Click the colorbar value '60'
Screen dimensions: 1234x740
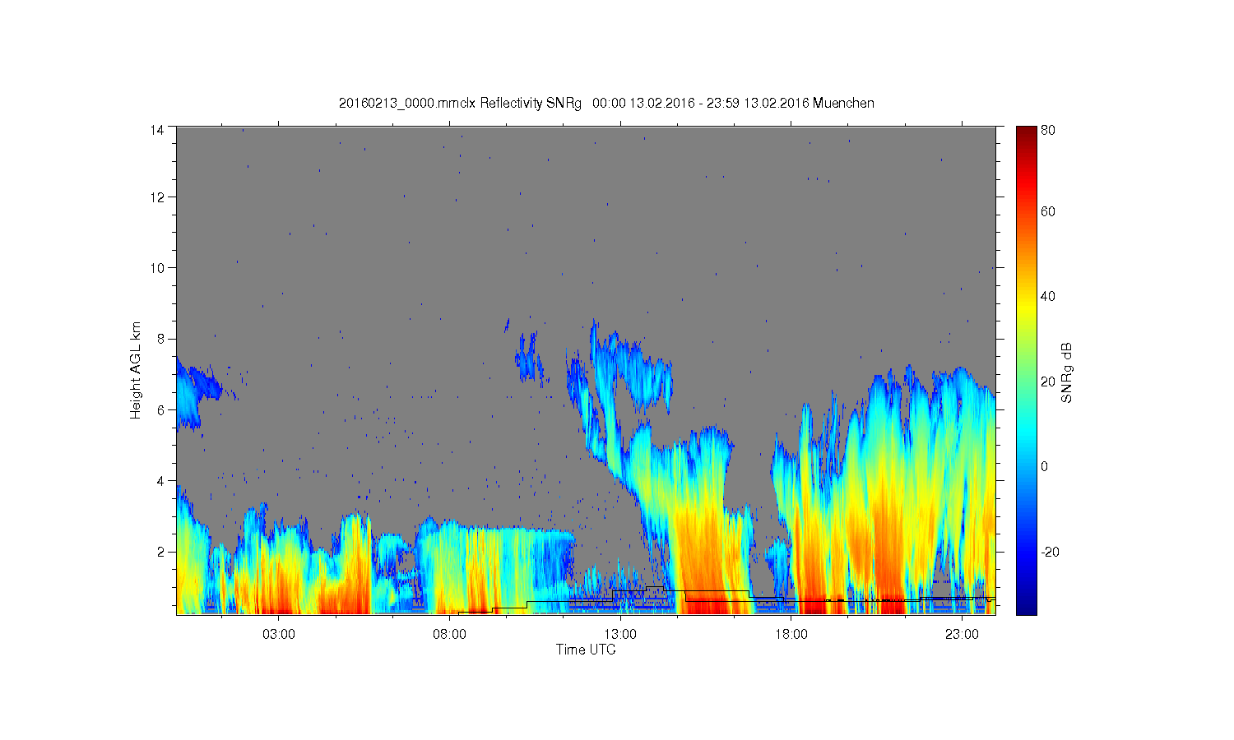coord(1048,211)
